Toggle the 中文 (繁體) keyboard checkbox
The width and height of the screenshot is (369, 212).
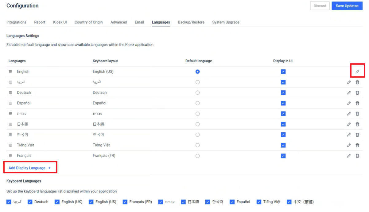coord(289,202)
